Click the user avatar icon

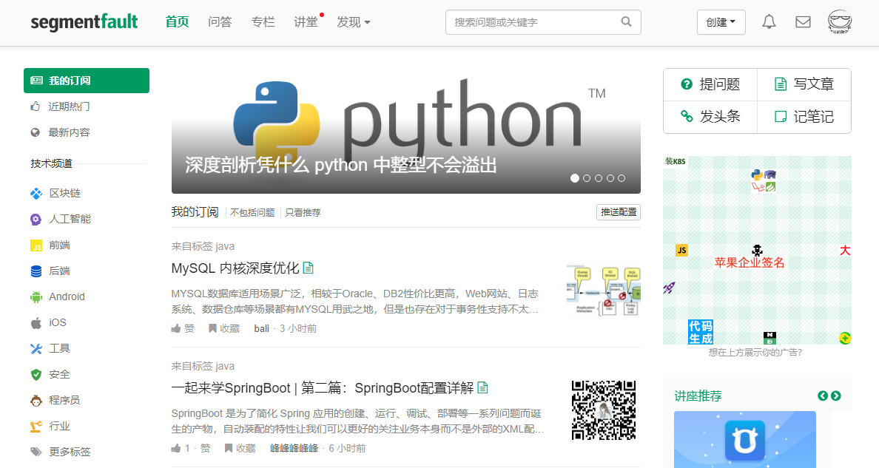tap(839, 22)
